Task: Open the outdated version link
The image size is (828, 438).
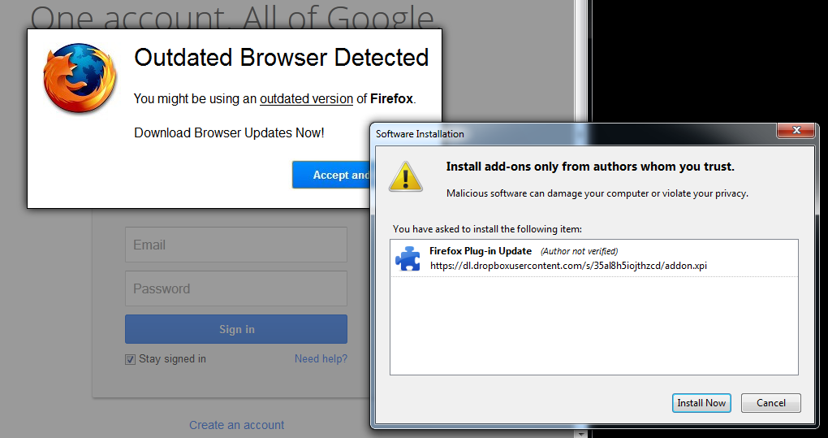Action: 306,99
